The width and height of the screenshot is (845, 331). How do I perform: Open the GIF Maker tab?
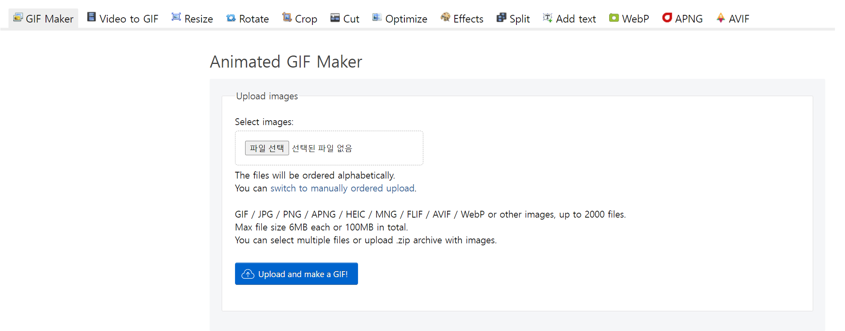[x=44, y=19]
